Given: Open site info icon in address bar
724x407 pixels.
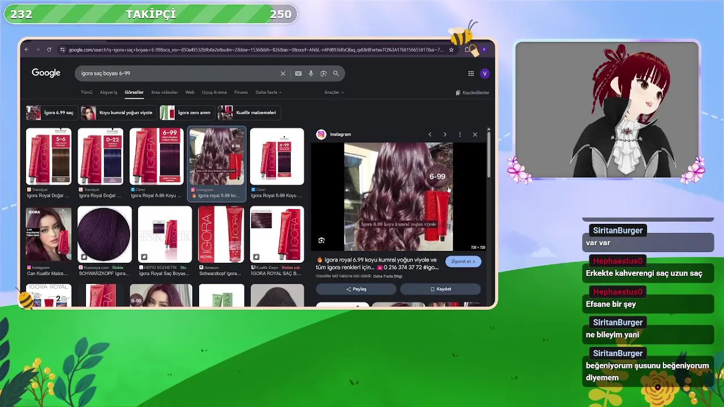Looking at the screenshot, I should 62,50.
